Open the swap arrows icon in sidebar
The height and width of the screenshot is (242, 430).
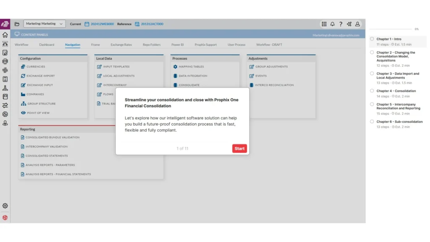tap(5, 105)
